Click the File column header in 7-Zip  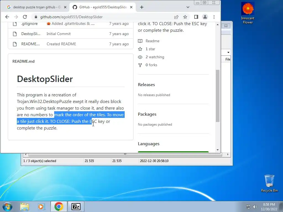[227, 59]
